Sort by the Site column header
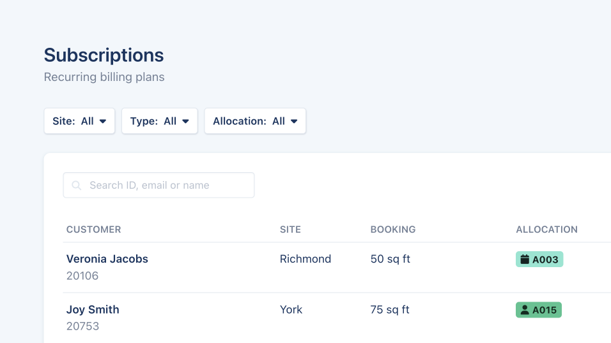The height and width of the screenshot is (343, 611). (290, 230)
